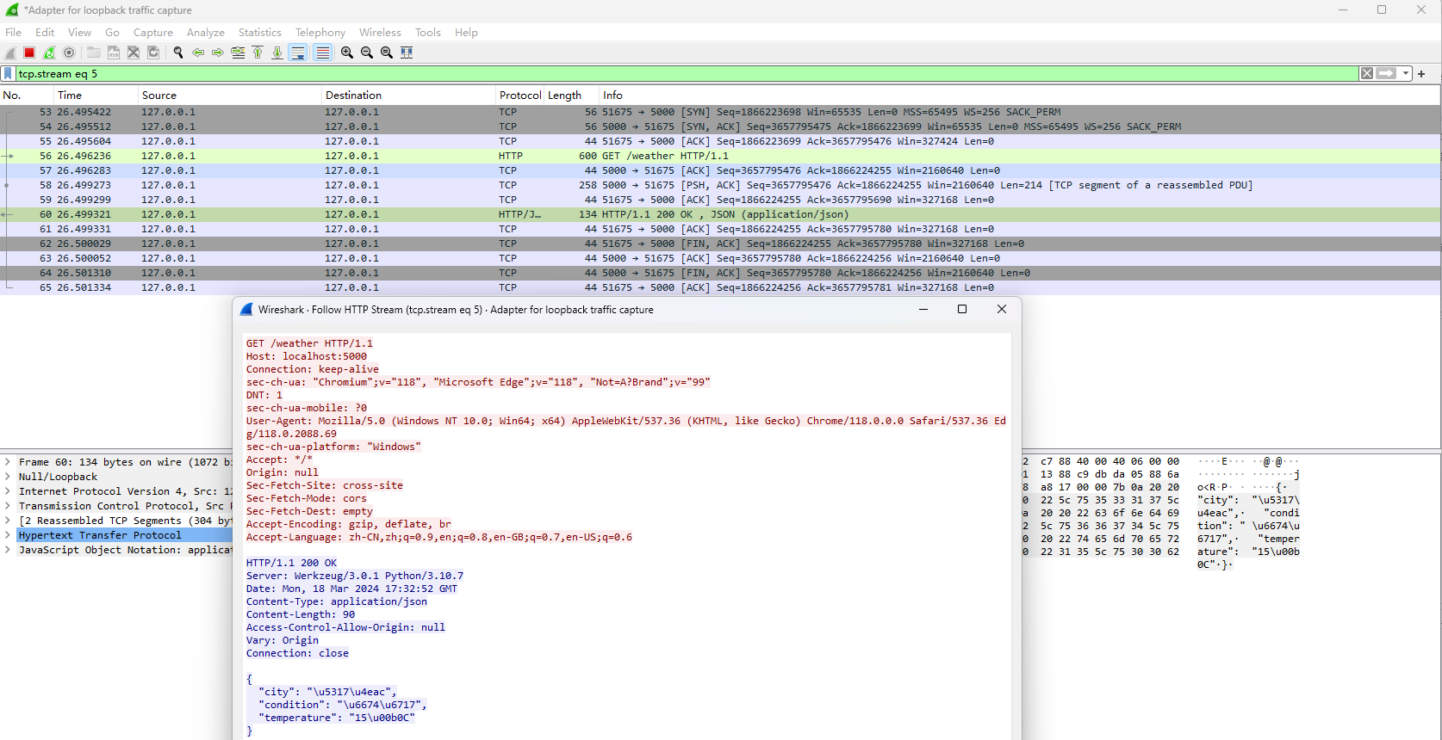Clear the display filter
The height and width of the screenshot is (740, 1442).
tap(1367, 74)
